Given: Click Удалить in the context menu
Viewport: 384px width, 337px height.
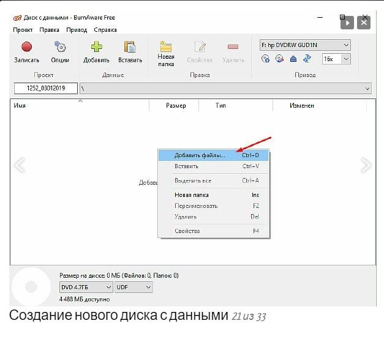Looking at the screenshot, I should coord(214,217).
